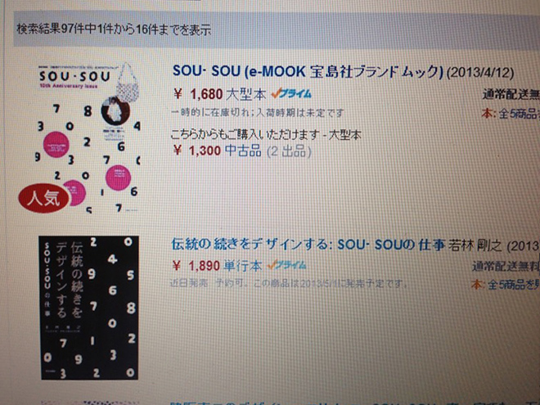
Task: Open the (2 出品) sellers link
Action: coord(289,151)
